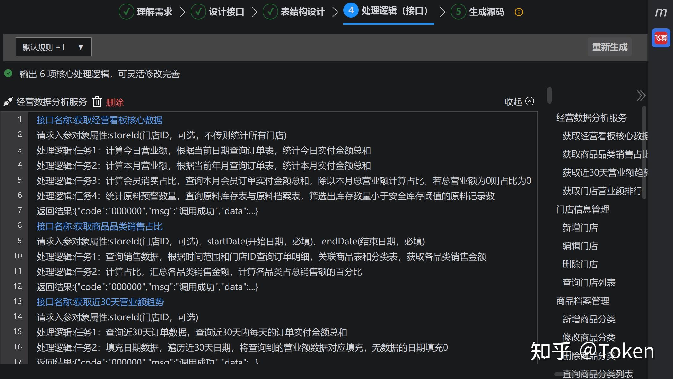The height and width of the screenshot is (379, 673).
Task: Select 新增门店 in the outline
Action: (580, 227)
